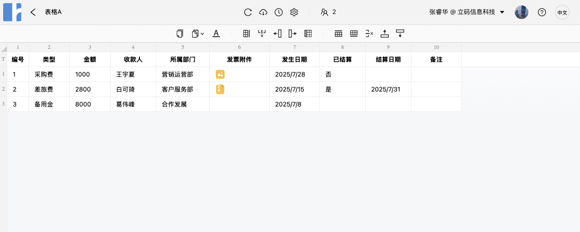Open the settings gear icon

[x=294, y=12]
